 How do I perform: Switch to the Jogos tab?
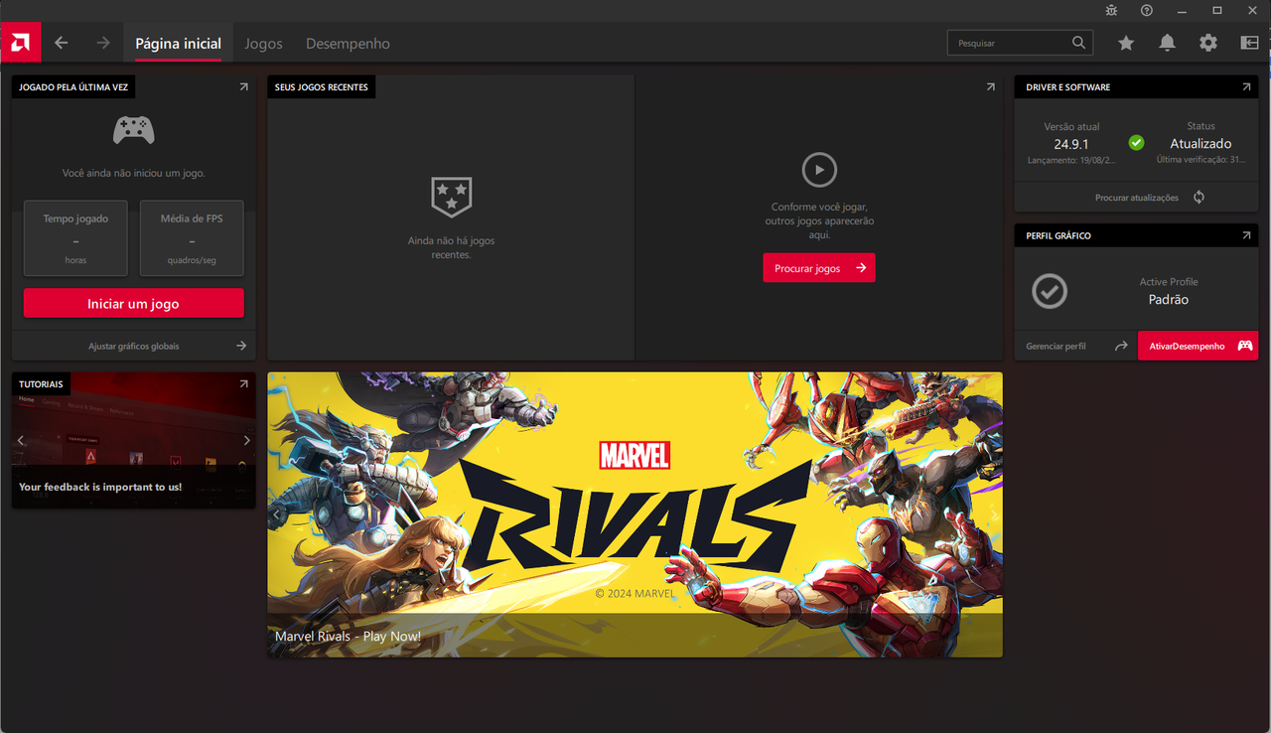[264, 44]
